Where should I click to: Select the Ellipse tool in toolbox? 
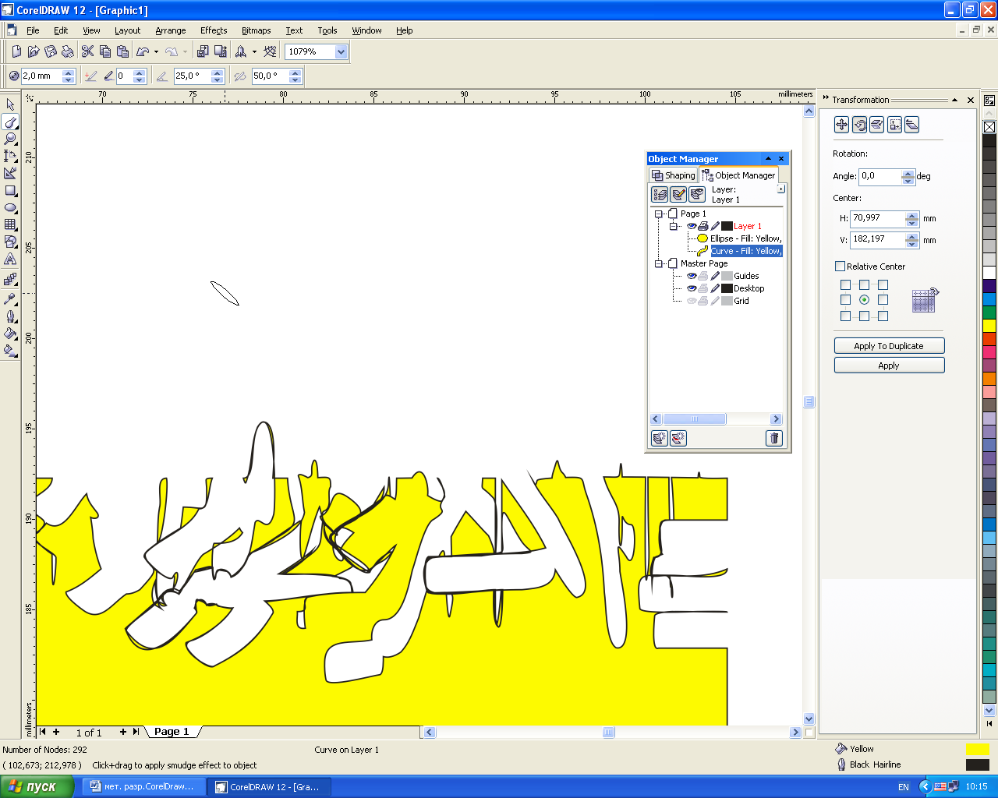pos(10,208)
